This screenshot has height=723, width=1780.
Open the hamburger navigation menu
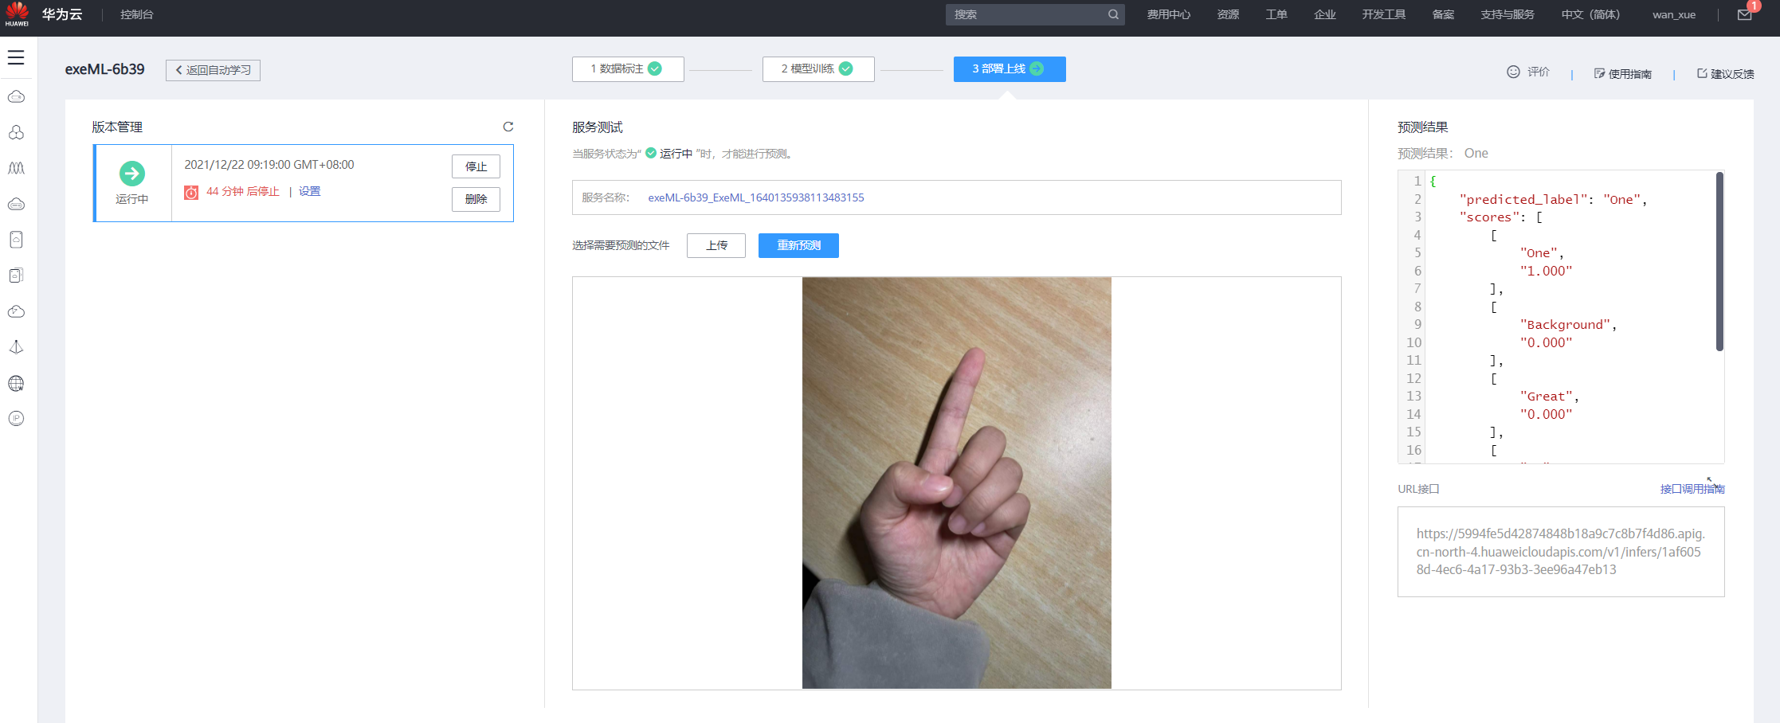tap(16, 57)
